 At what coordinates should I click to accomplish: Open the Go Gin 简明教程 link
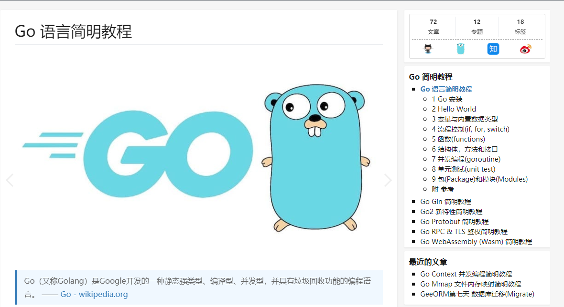click(445, 201)
